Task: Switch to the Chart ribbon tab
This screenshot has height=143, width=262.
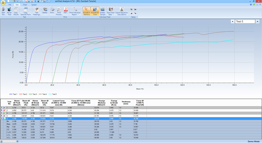Action: 25,5
